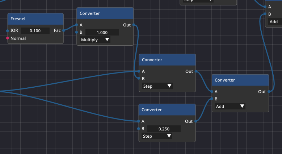The width and height of the screenshot is (282, 154).
Task: Click the B value field showing 1.000
Action: click(x=102, y=32)
